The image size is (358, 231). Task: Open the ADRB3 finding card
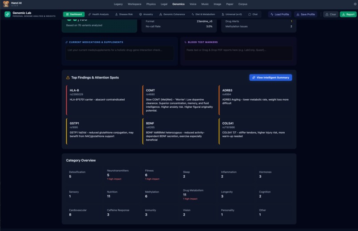coord(255,100)
